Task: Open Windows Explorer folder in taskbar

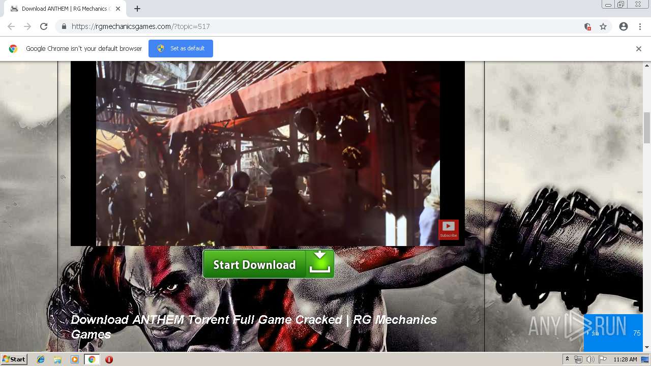Action: (x=57, y=359)
